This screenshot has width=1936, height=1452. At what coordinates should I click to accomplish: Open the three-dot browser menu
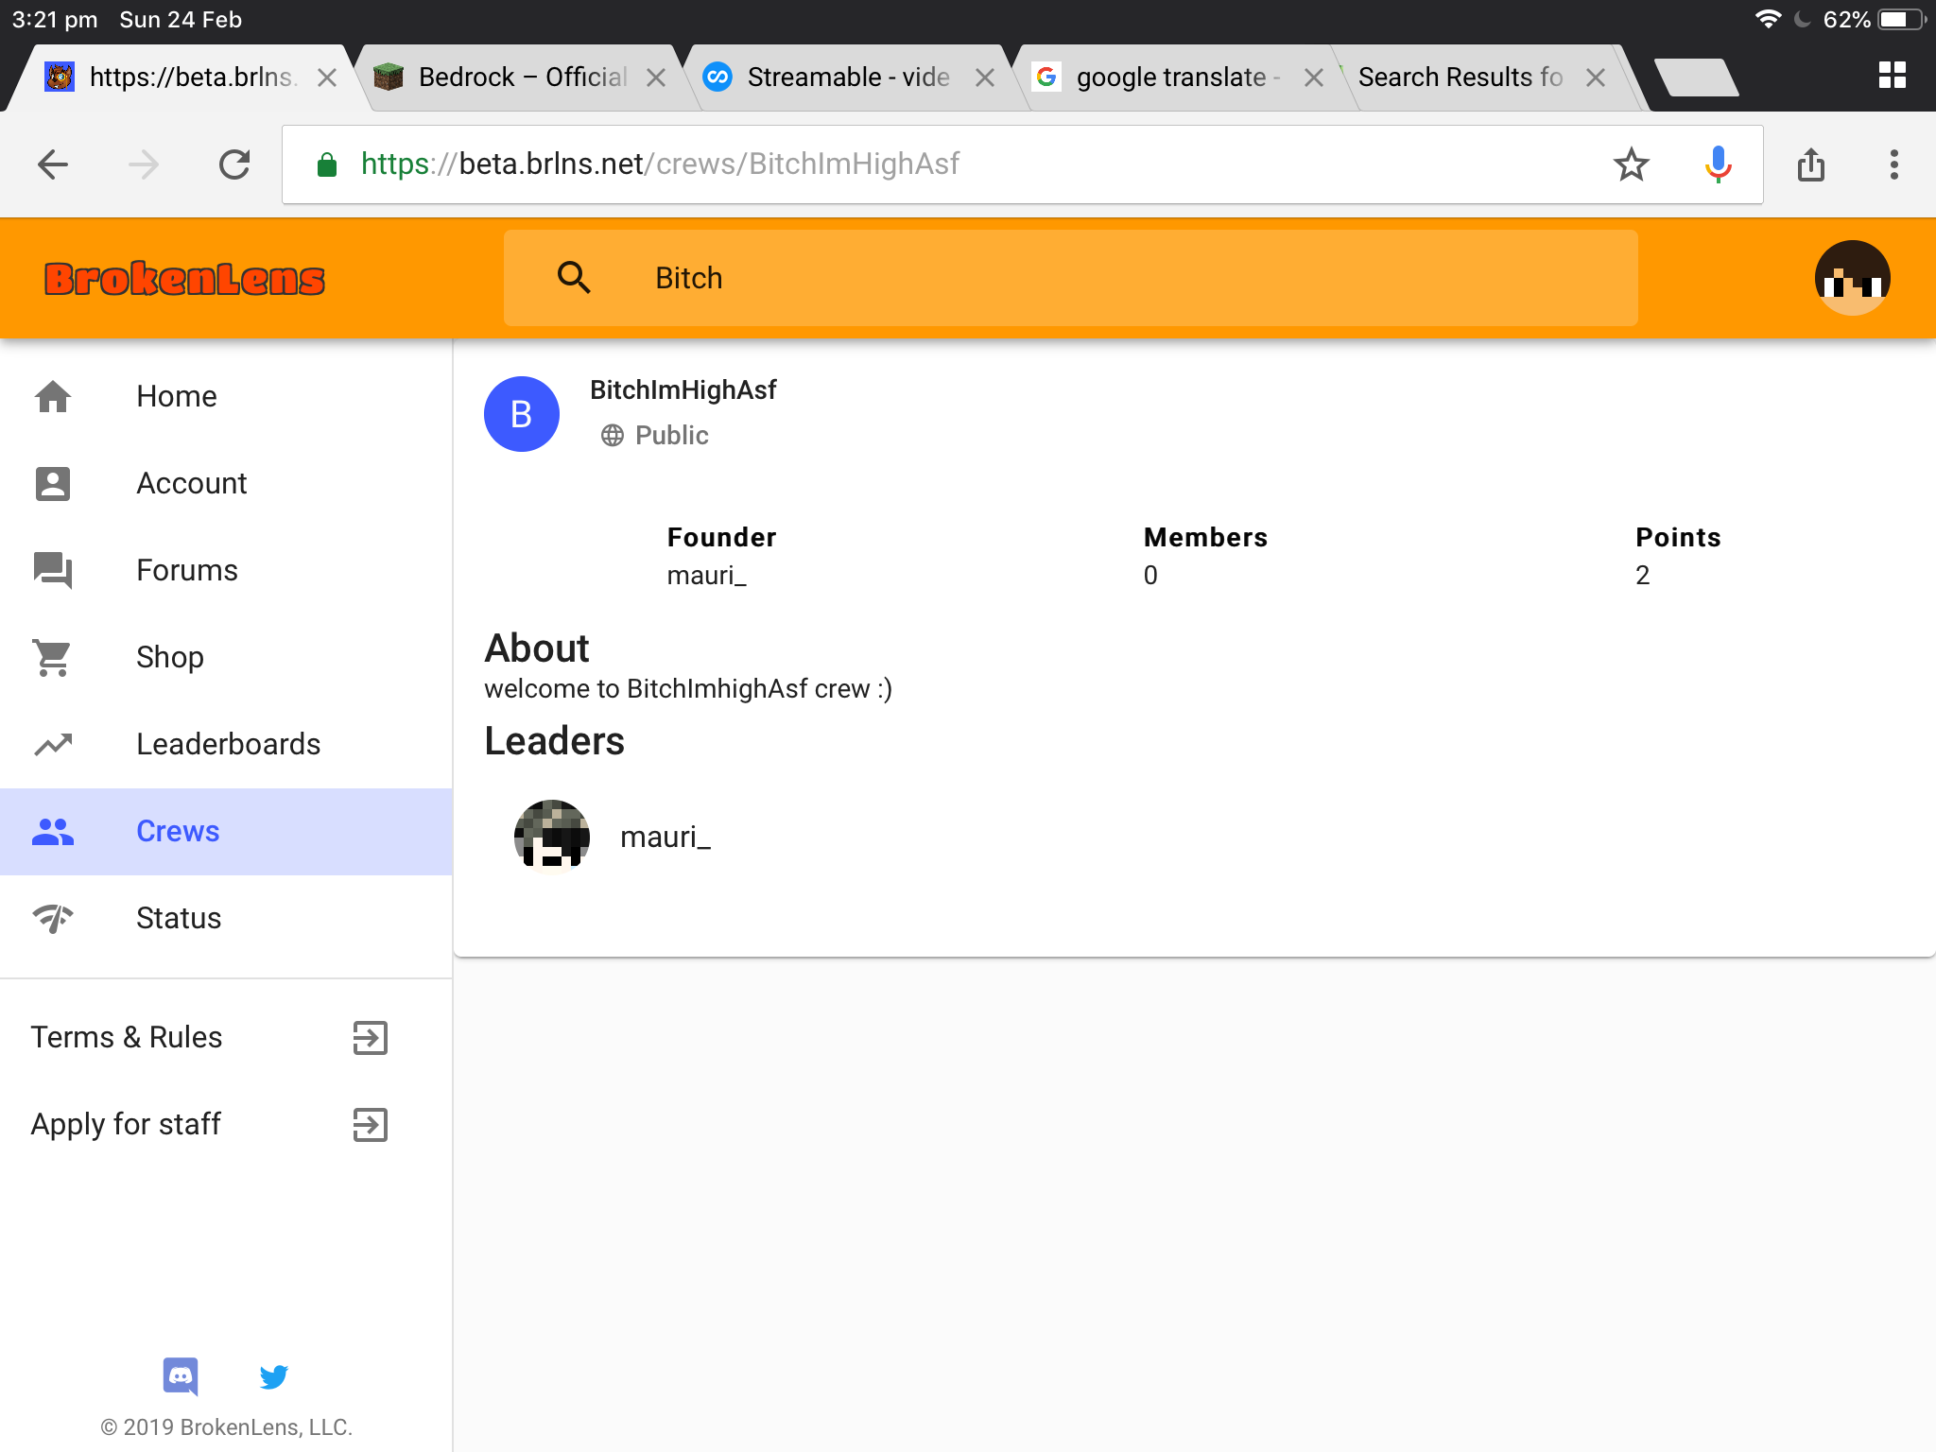click(1893, 164)
